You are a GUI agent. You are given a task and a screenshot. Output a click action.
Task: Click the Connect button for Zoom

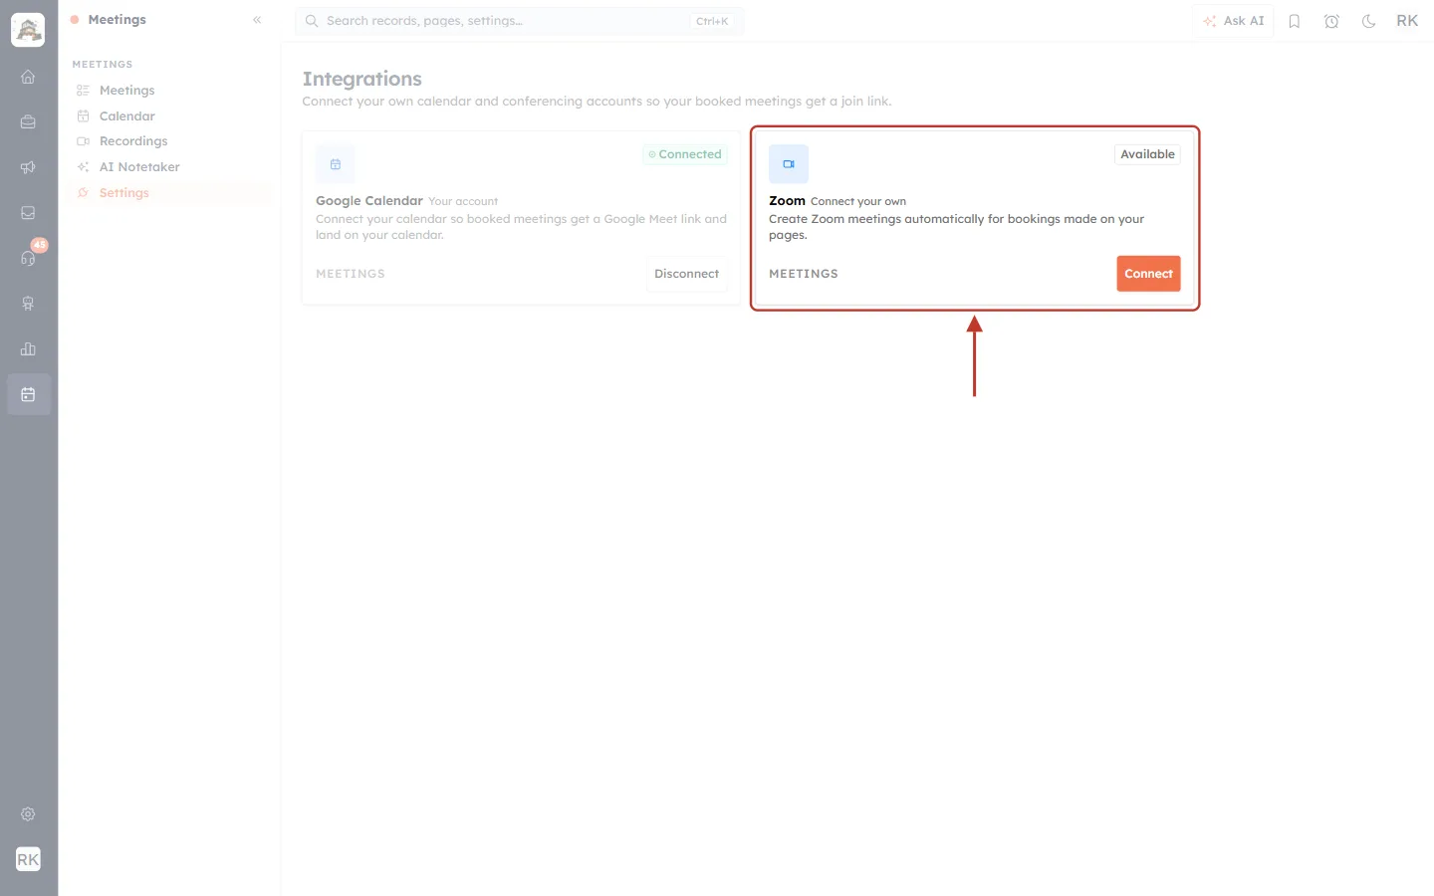click(x=1148, y=274)
